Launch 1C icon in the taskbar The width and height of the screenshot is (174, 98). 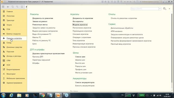[x=58, y=95]
